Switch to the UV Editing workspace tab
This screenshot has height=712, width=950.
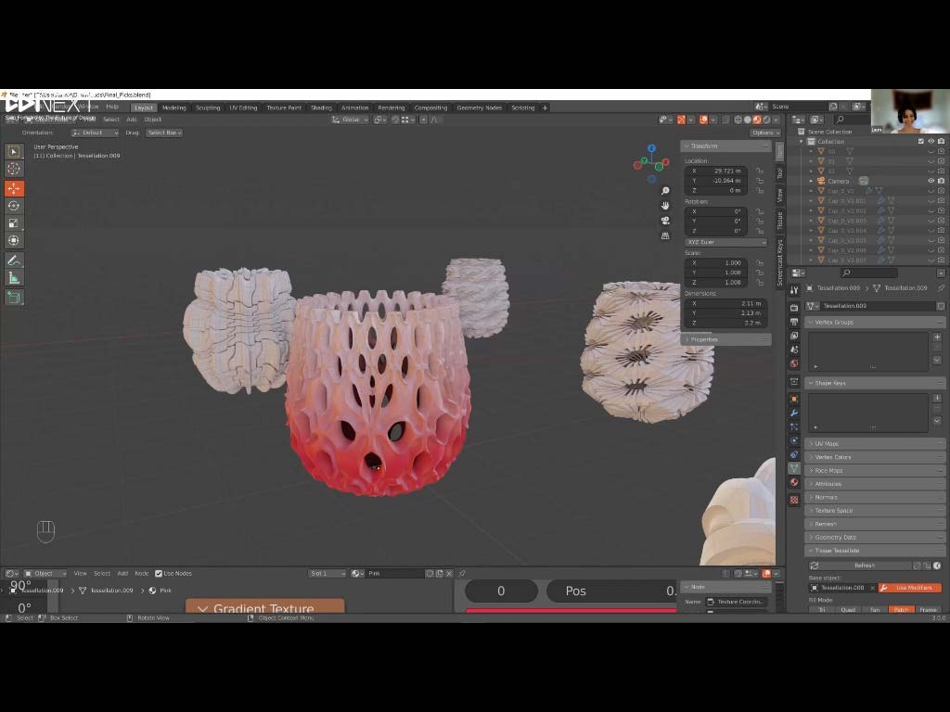244,108
